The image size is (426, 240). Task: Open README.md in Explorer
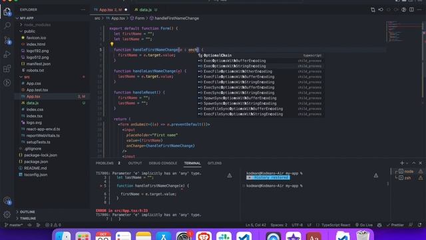coord(35,168)
